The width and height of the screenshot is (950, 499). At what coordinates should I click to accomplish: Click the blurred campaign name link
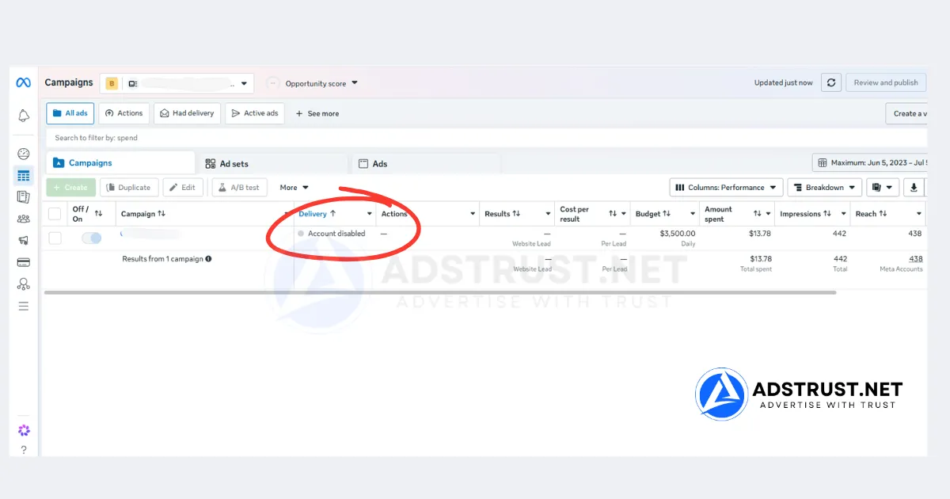pyautogui.click(x=150, y=234)
